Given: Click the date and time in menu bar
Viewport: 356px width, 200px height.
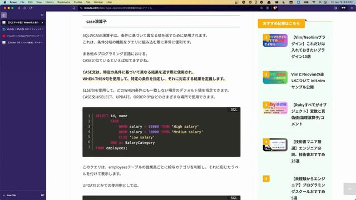Looking at the screenshot, I should pyautogui.click(x=342, y=2).
